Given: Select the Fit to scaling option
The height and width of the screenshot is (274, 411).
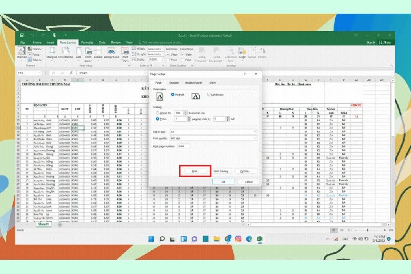Looking at the screenshot, I should (x=158, y=119).
